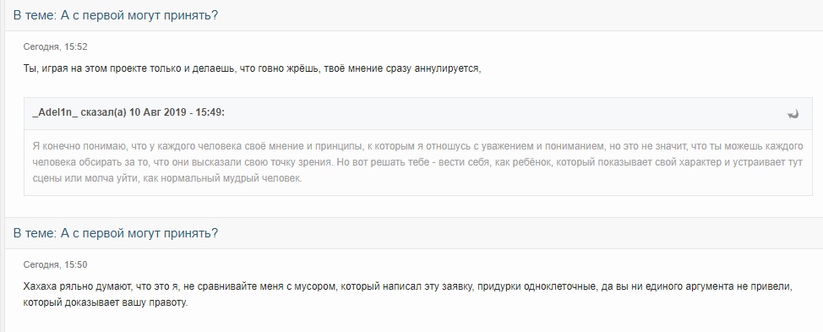
Task: Click the post text starting 'Хахаха ряльно думают'
Action: [407, 295]
